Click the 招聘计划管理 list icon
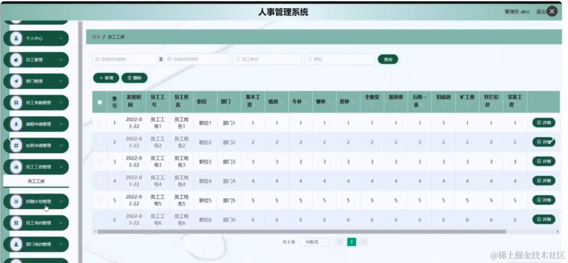Image resolution: width=568 pixels, height=263 pixels. coord(16,201)
